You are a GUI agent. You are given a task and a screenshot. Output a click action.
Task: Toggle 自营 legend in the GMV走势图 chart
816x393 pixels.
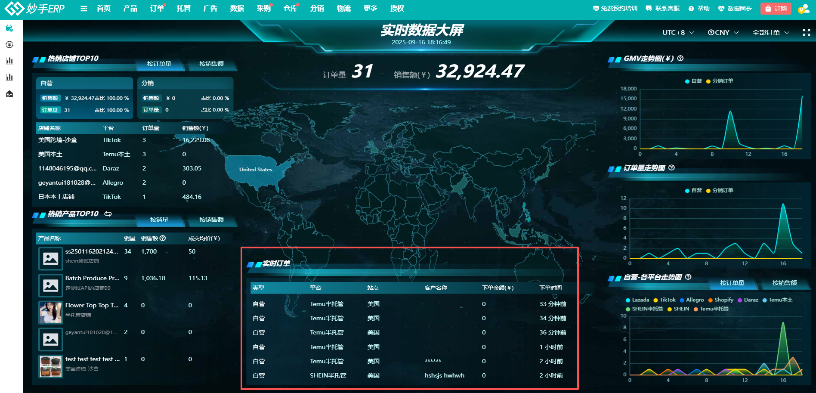[693, 81]
